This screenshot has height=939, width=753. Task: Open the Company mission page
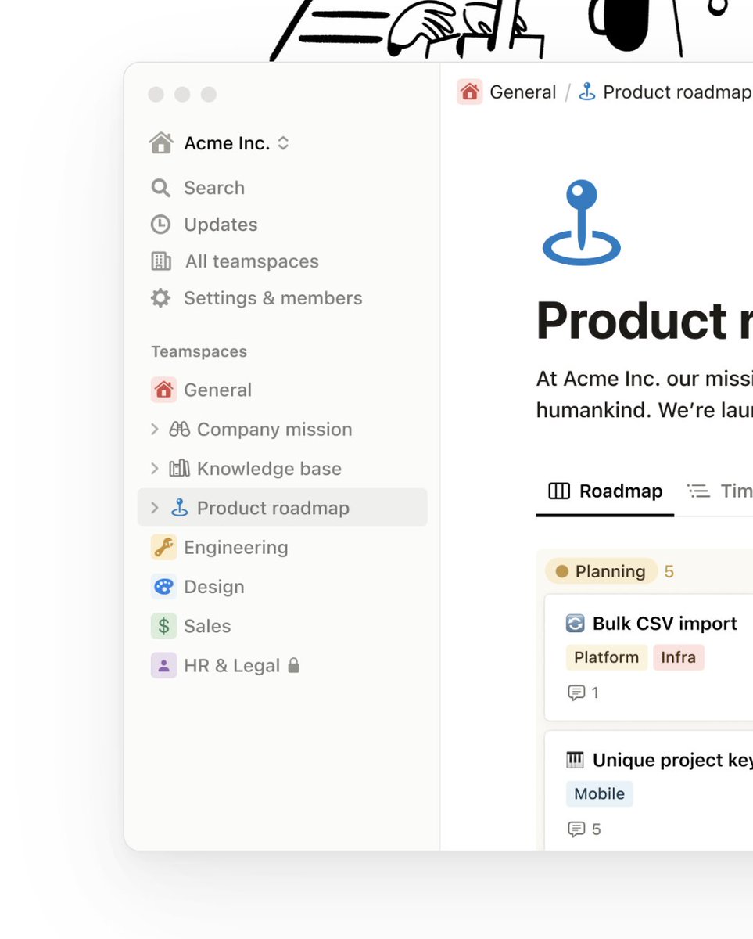click(274, 429)
